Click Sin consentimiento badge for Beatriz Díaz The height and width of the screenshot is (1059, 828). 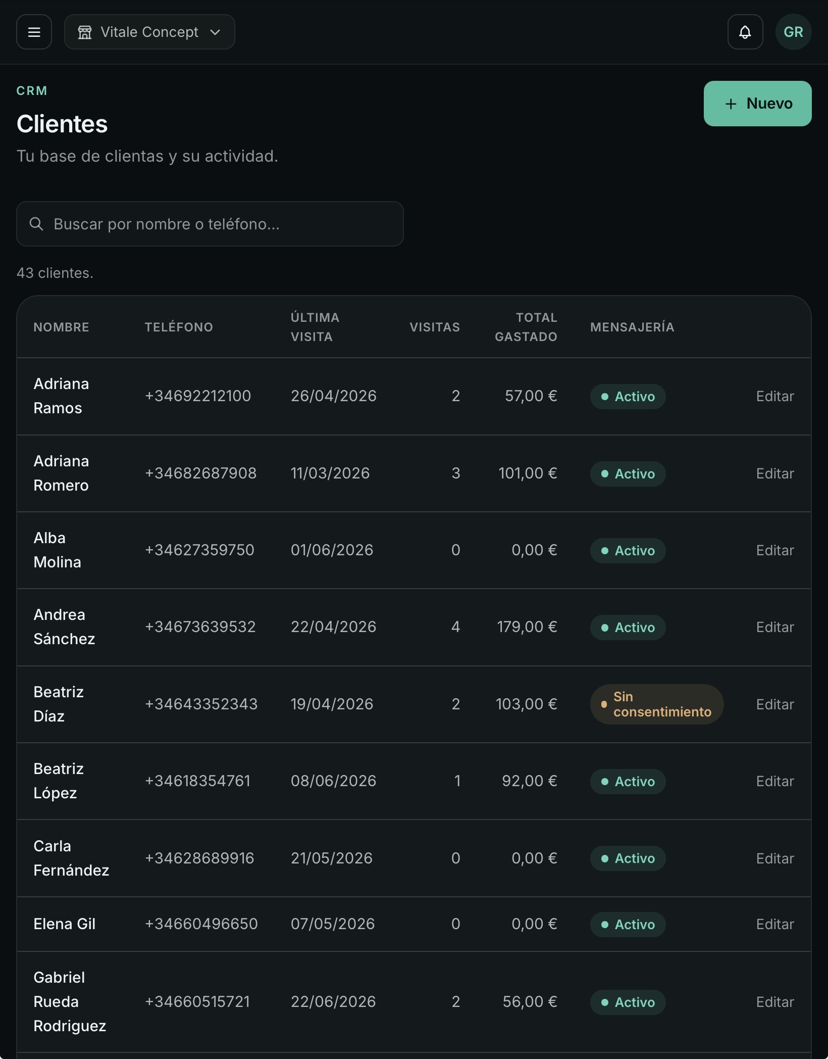[x=656, y=704]
